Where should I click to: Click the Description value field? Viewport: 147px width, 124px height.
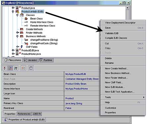coord(82,84)
